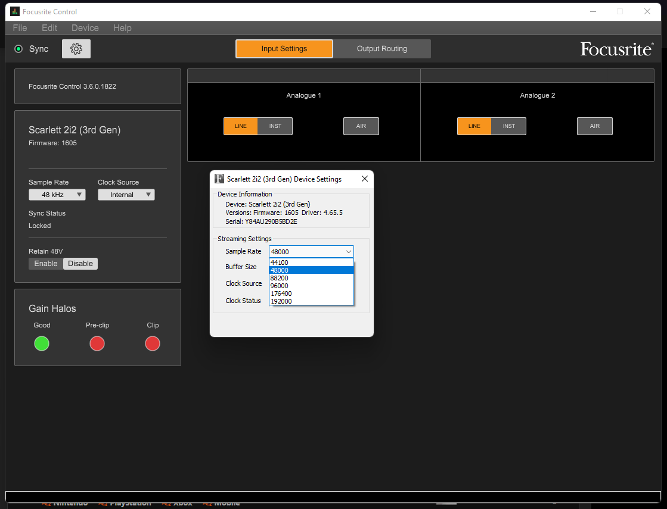Screen dimensions: 667x509
Task: Open the settings gear button
Action: tap(76, 49)
